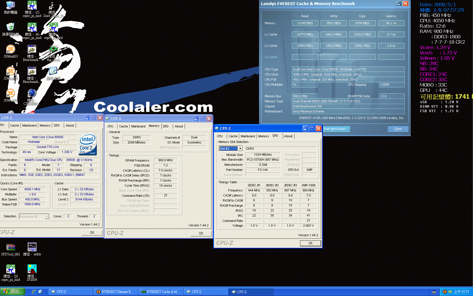Screen dimensions: 473x296
Task: Open Internet Explorer from quick launch
Action: tap(34, 292)
